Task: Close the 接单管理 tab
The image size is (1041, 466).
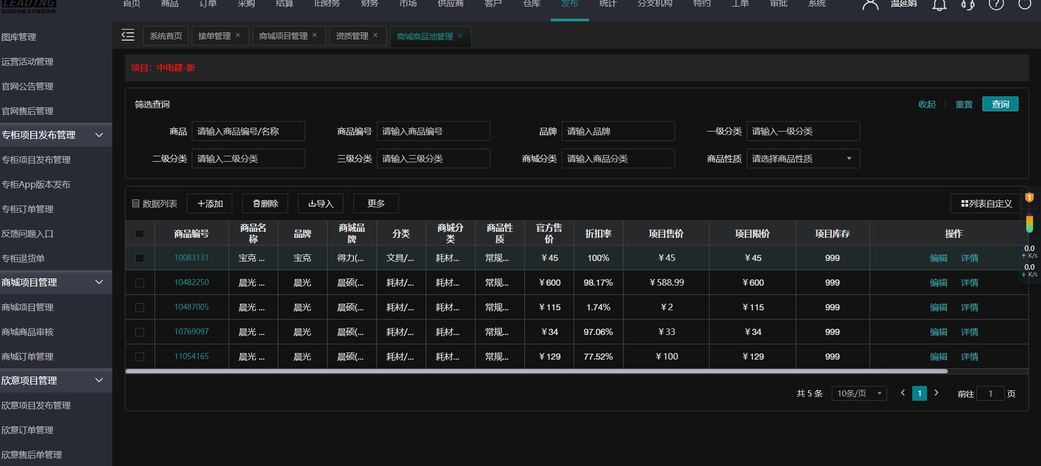Action: (x=238, y=35)
